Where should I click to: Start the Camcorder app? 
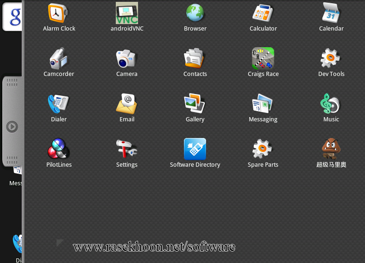(x=59, y=59)
